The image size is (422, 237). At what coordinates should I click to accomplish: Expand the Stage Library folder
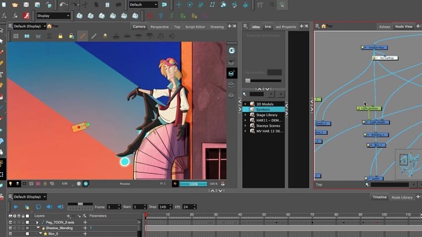(x=245, y=115)
